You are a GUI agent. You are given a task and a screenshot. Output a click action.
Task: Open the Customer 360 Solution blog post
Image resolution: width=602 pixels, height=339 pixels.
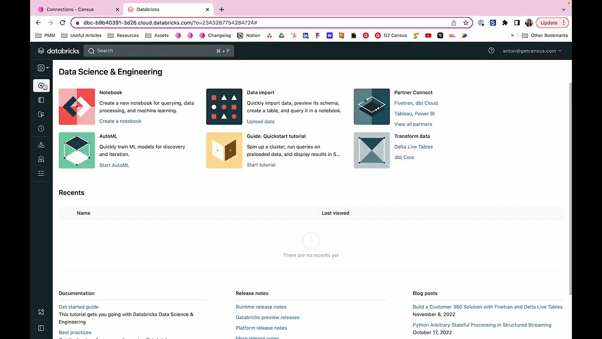point(488,307)
